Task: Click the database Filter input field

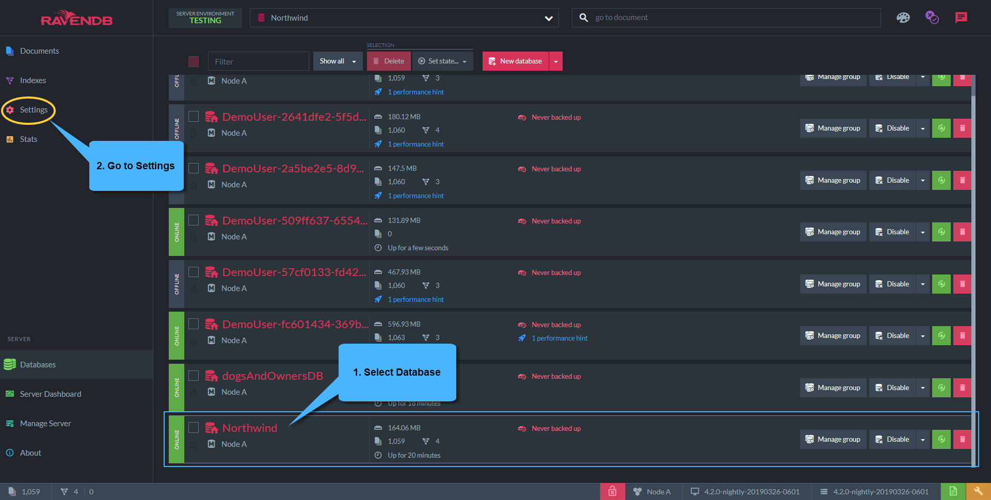Action: (x=258, y=61)
